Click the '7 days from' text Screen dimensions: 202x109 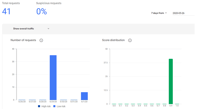click(x=158, y=13)
